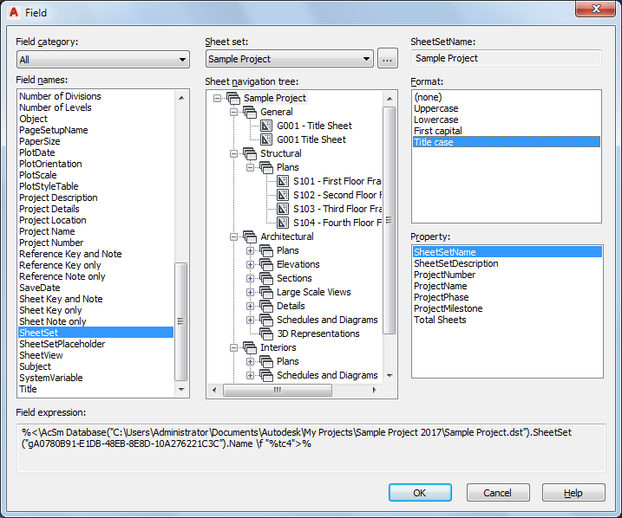Click the Elevations subset icon

(266, 264)
